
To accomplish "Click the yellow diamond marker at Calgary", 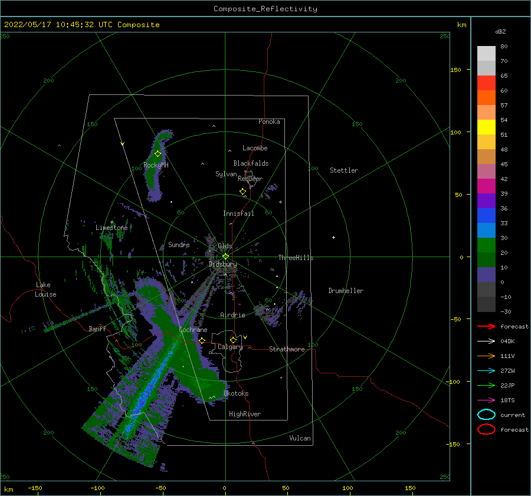I will pos(233,340).
